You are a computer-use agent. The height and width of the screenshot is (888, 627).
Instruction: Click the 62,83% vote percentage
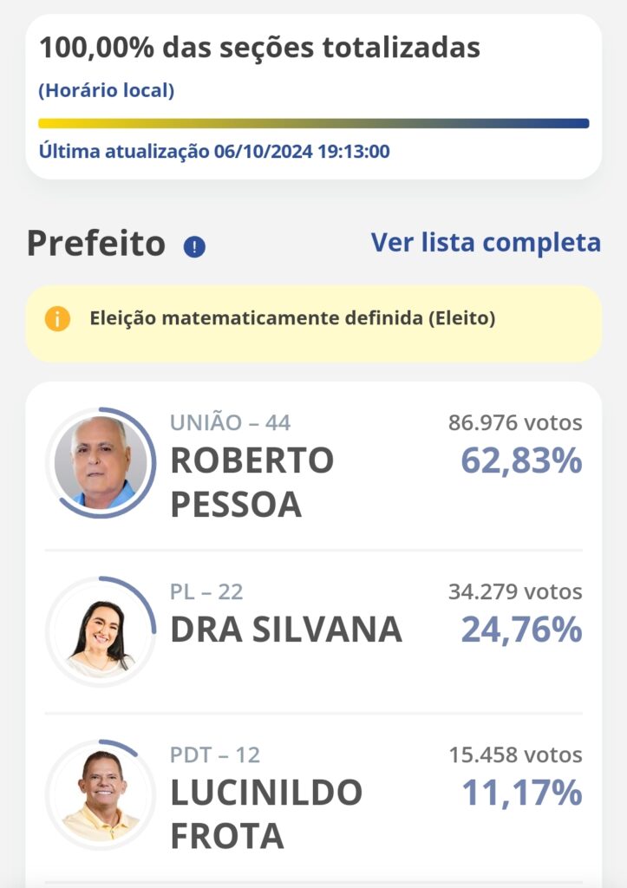tap(521, 461)
